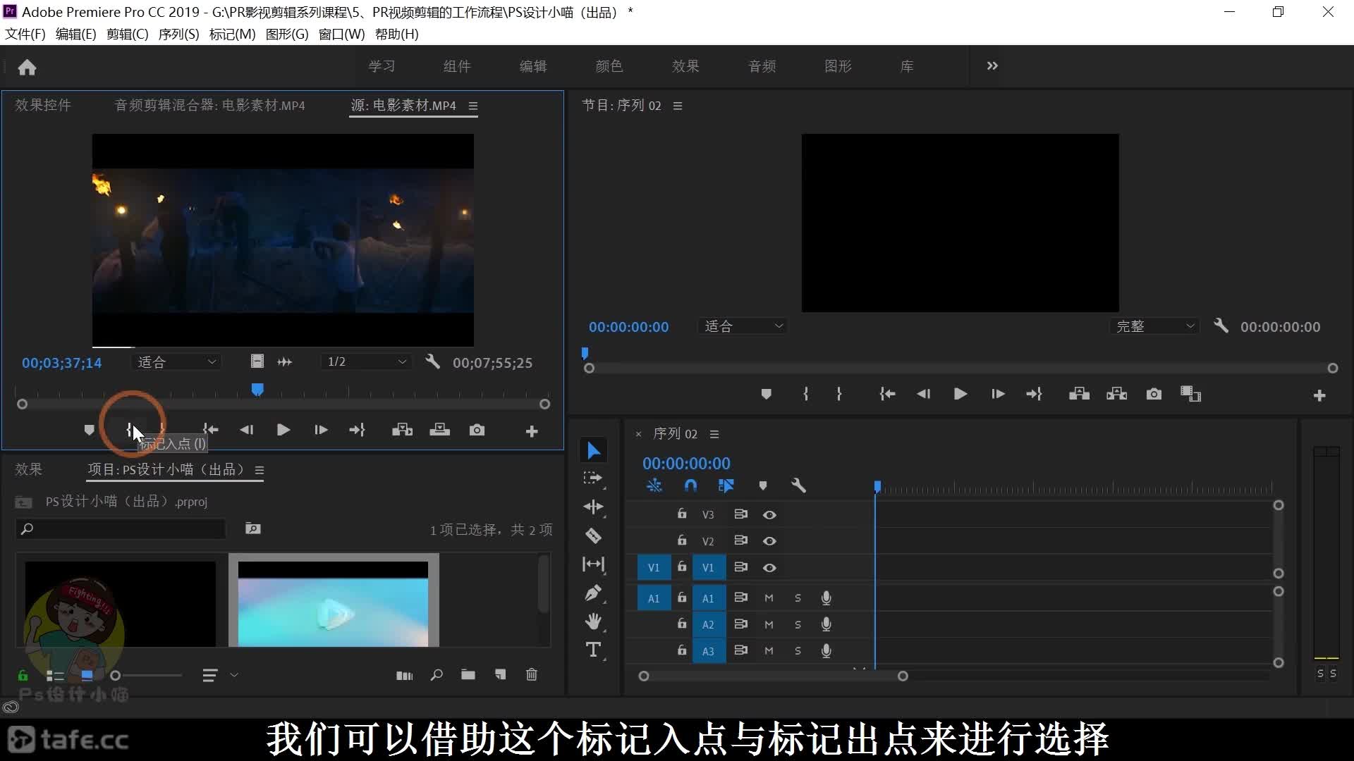
Task: Select the Ripple Edit tool
Action: tap(594, 507)
